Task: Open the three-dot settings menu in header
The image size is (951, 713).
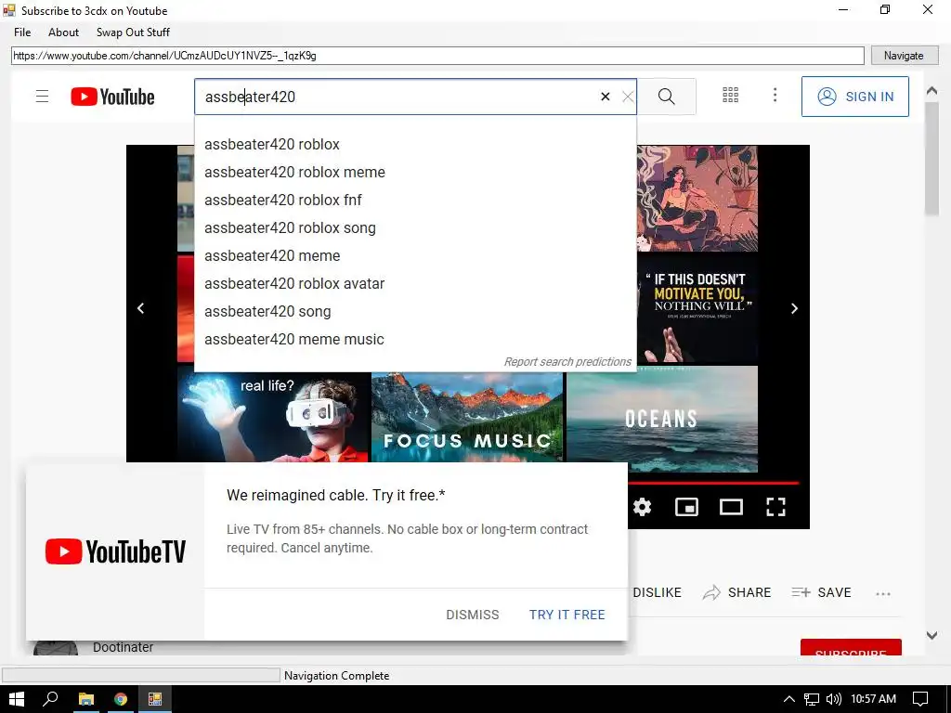Action: click(775, 96)
